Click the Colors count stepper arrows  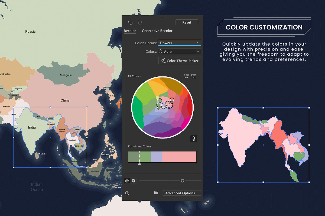160,51
